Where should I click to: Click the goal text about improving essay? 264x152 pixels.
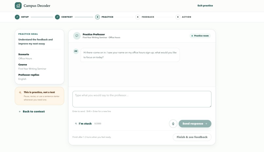pyautogui.click(x=35, y=41)
